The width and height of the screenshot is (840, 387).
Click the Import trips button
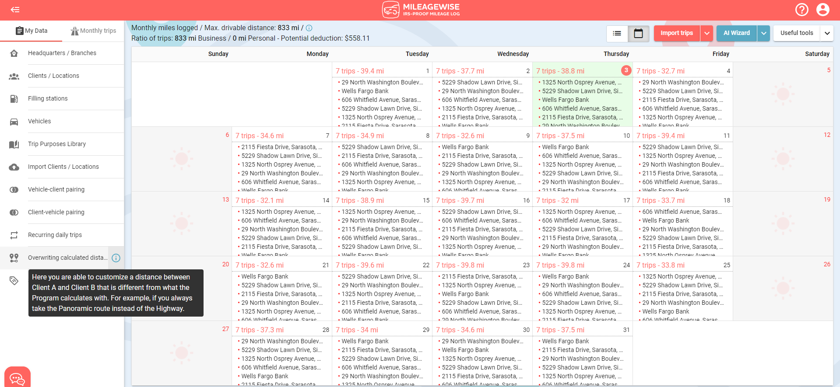[x=677, y=33]
